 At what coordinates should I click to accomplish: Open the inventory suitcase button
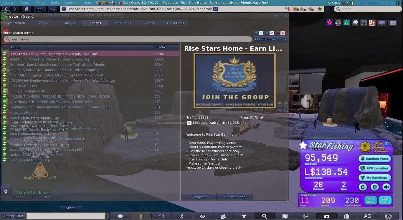(347, 216)
